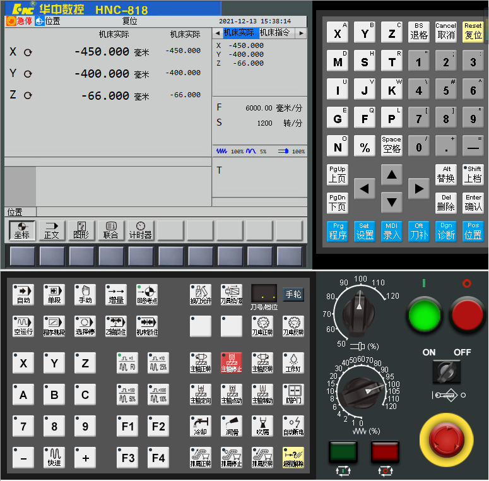Click the 排屑反转 chip conveyor reverse key
This screenshot has height=481, width=489.
[262, 458]
